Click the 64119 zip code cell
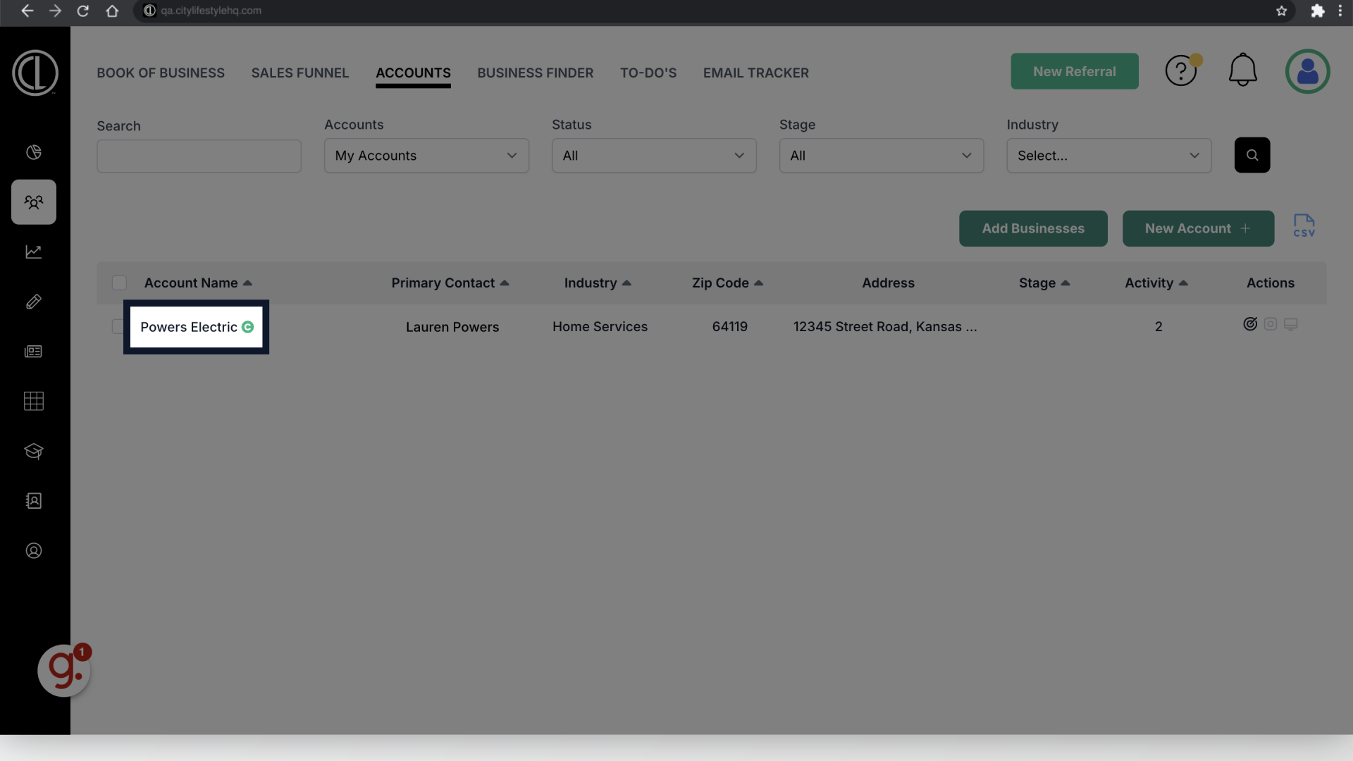1353x761 pixels. tap(729, 327)
